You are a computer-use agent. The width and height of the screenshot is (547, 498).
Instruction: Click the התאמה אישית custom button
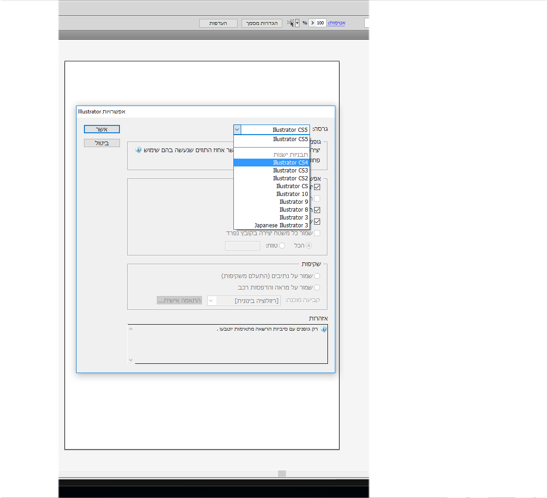coord(179,300)
